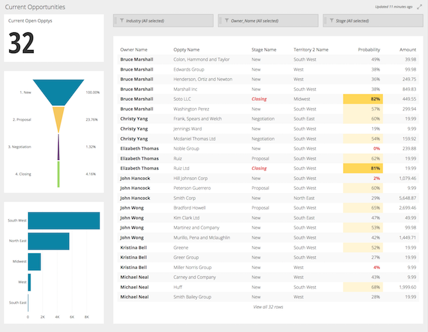
Task: Click the West bar in chart
Action: (29, 283)
